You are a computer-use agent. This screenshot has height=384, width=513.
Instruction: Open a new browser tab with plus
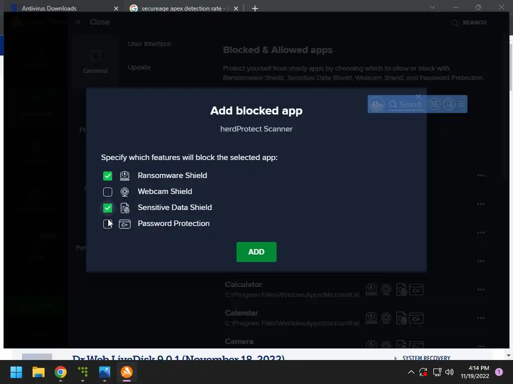tap(255, 8)
